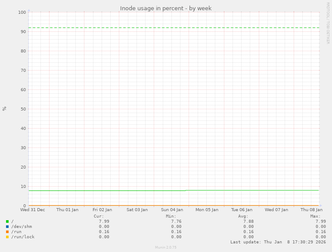Click the yellow swatch for /run/lock

[7, 237]
